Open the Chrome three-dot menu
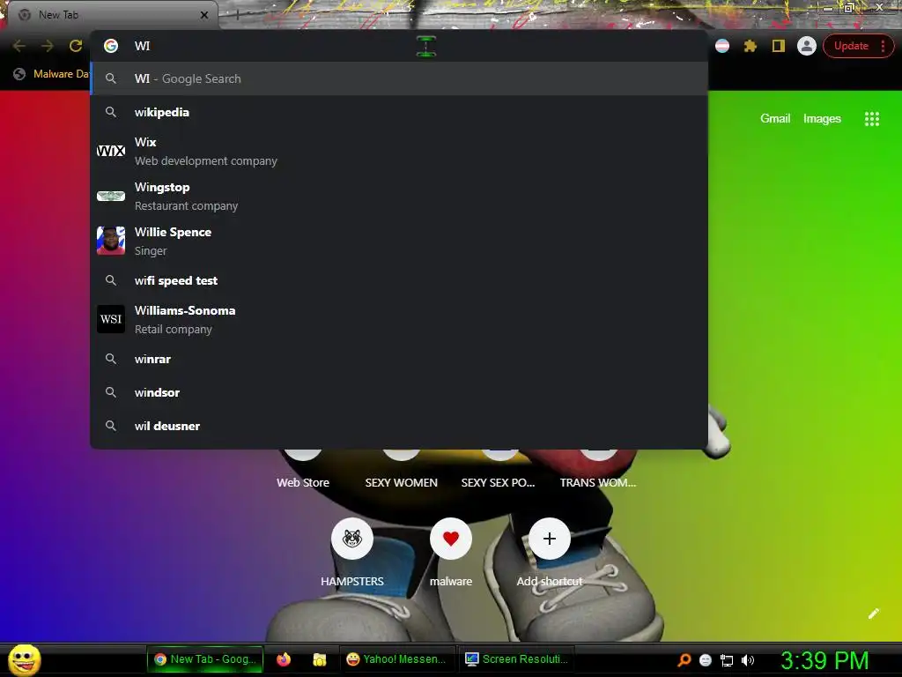The width and height of the screenshot is (902, 677). tap(883, 46)
